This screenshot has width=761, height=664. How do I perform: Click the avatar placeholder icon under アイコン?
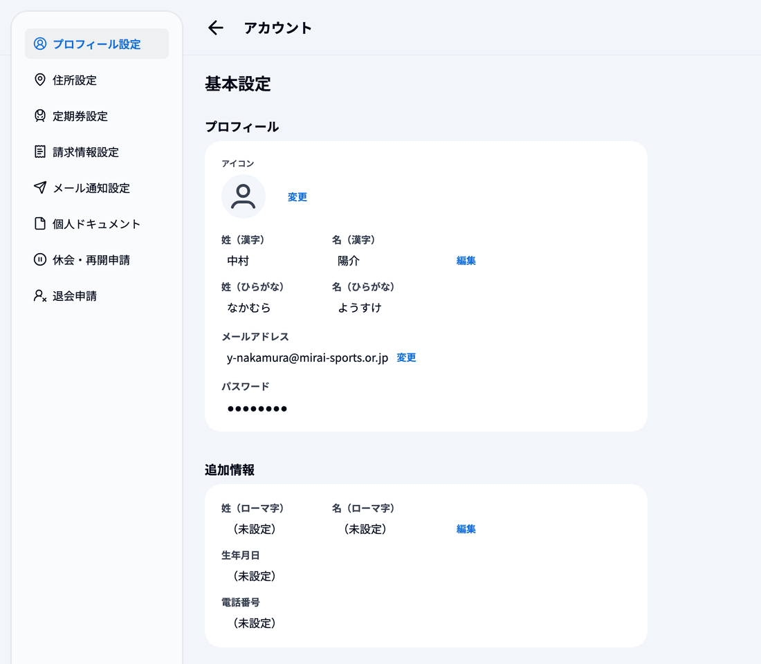click(243, 196)
